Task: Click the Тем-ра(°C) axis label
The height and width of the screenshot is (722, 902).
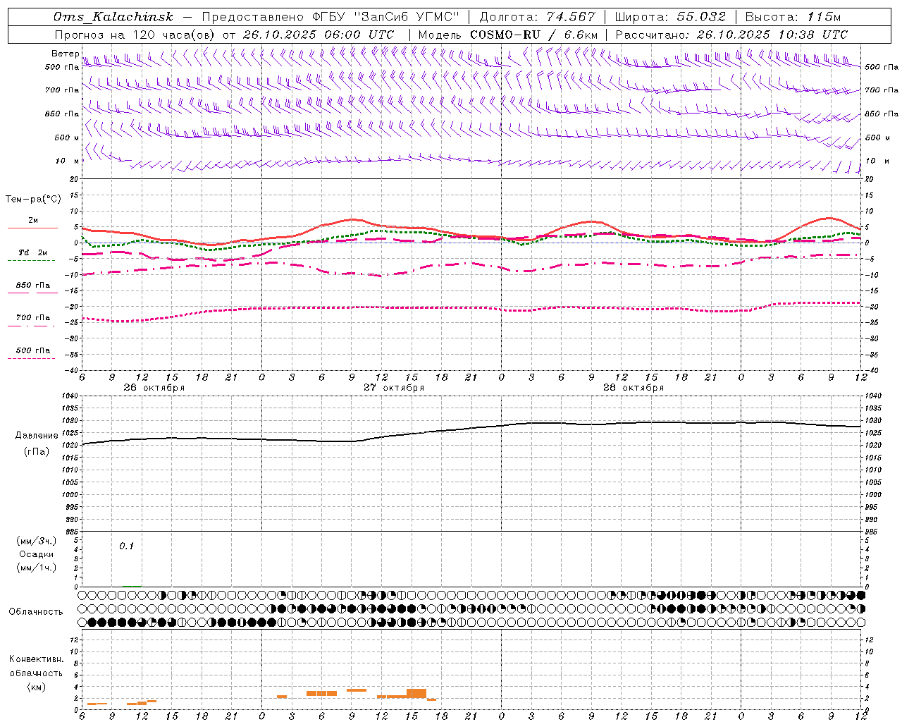Action: coord(33,200)
